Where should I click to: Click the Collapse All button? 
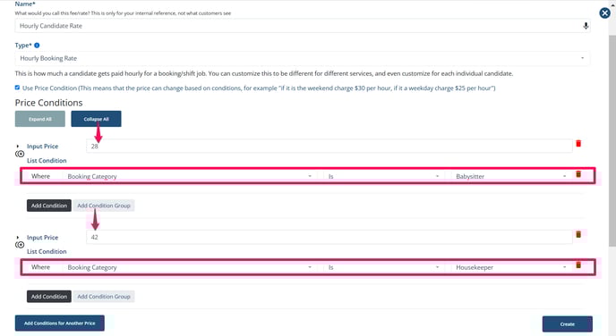pyautogui.click(x=96, y=119)
